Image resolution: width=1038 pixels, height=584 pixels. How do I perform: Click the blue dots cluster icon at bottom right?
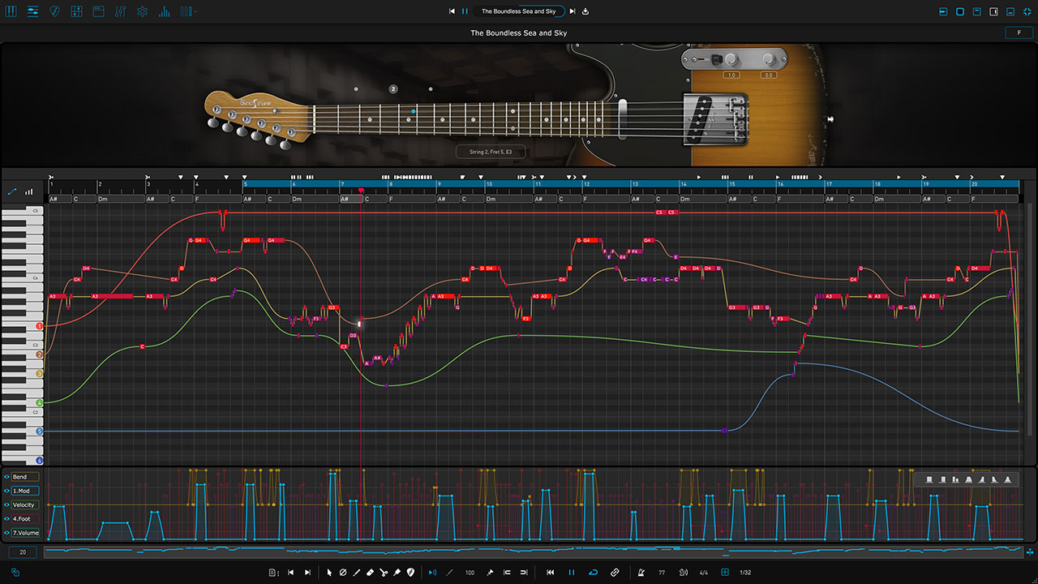click(x=1029, y=552)
